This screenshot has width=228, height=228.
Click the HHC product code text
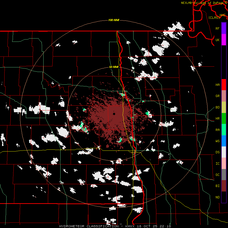[223, 15]
